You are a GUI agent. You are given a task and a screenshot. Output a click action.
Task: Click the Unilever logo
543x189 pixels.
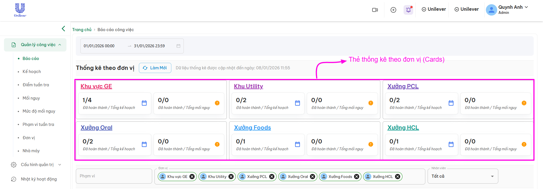[20, 10]
